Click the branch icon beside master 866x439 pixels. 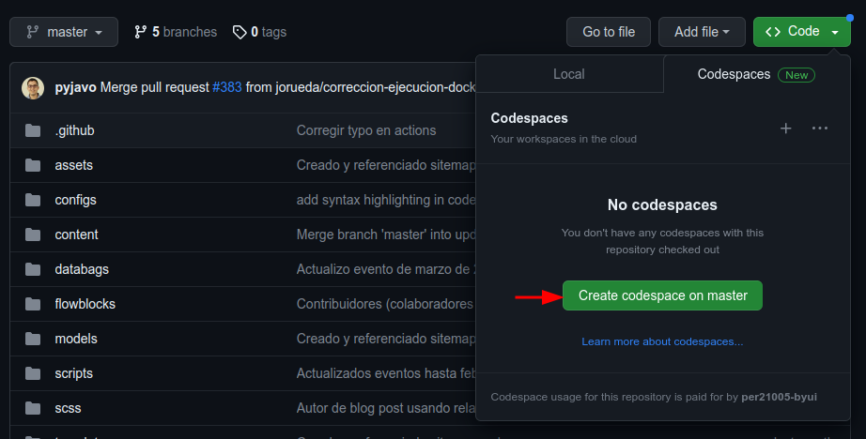[33, 32]
